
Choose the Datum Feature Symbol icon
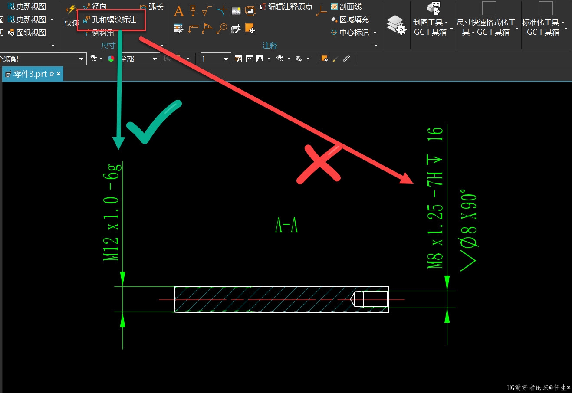[193, 11]
